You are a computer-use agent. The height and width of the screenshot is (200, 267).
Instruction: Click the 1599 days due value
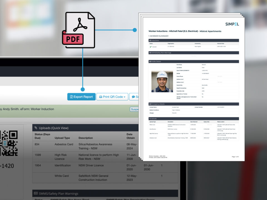[38, 155]
